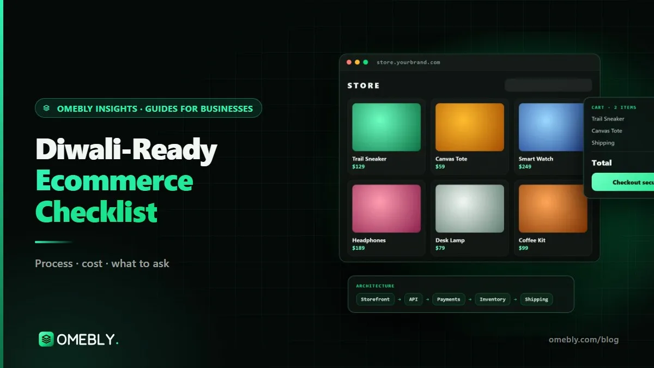This screenshot has height=368, width=654.
Task: Click the yellow minimize dot of the store window
Action: [x=357, y=62]
